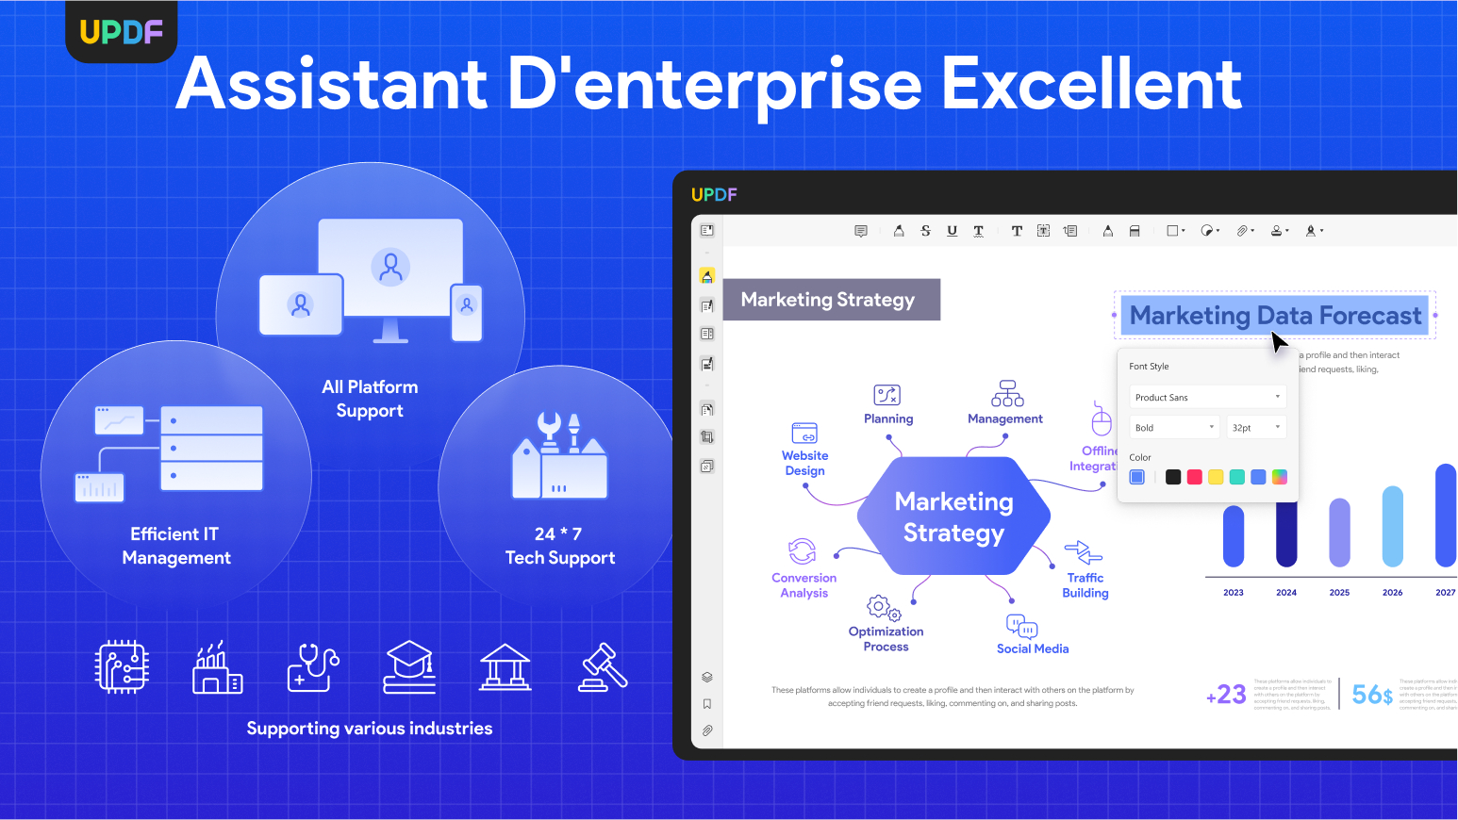Screen dimensions: 1458x820
Task: Open the attachments paperclip panel in sidebar
Action: pyautogui.click(x=707, y=730)
